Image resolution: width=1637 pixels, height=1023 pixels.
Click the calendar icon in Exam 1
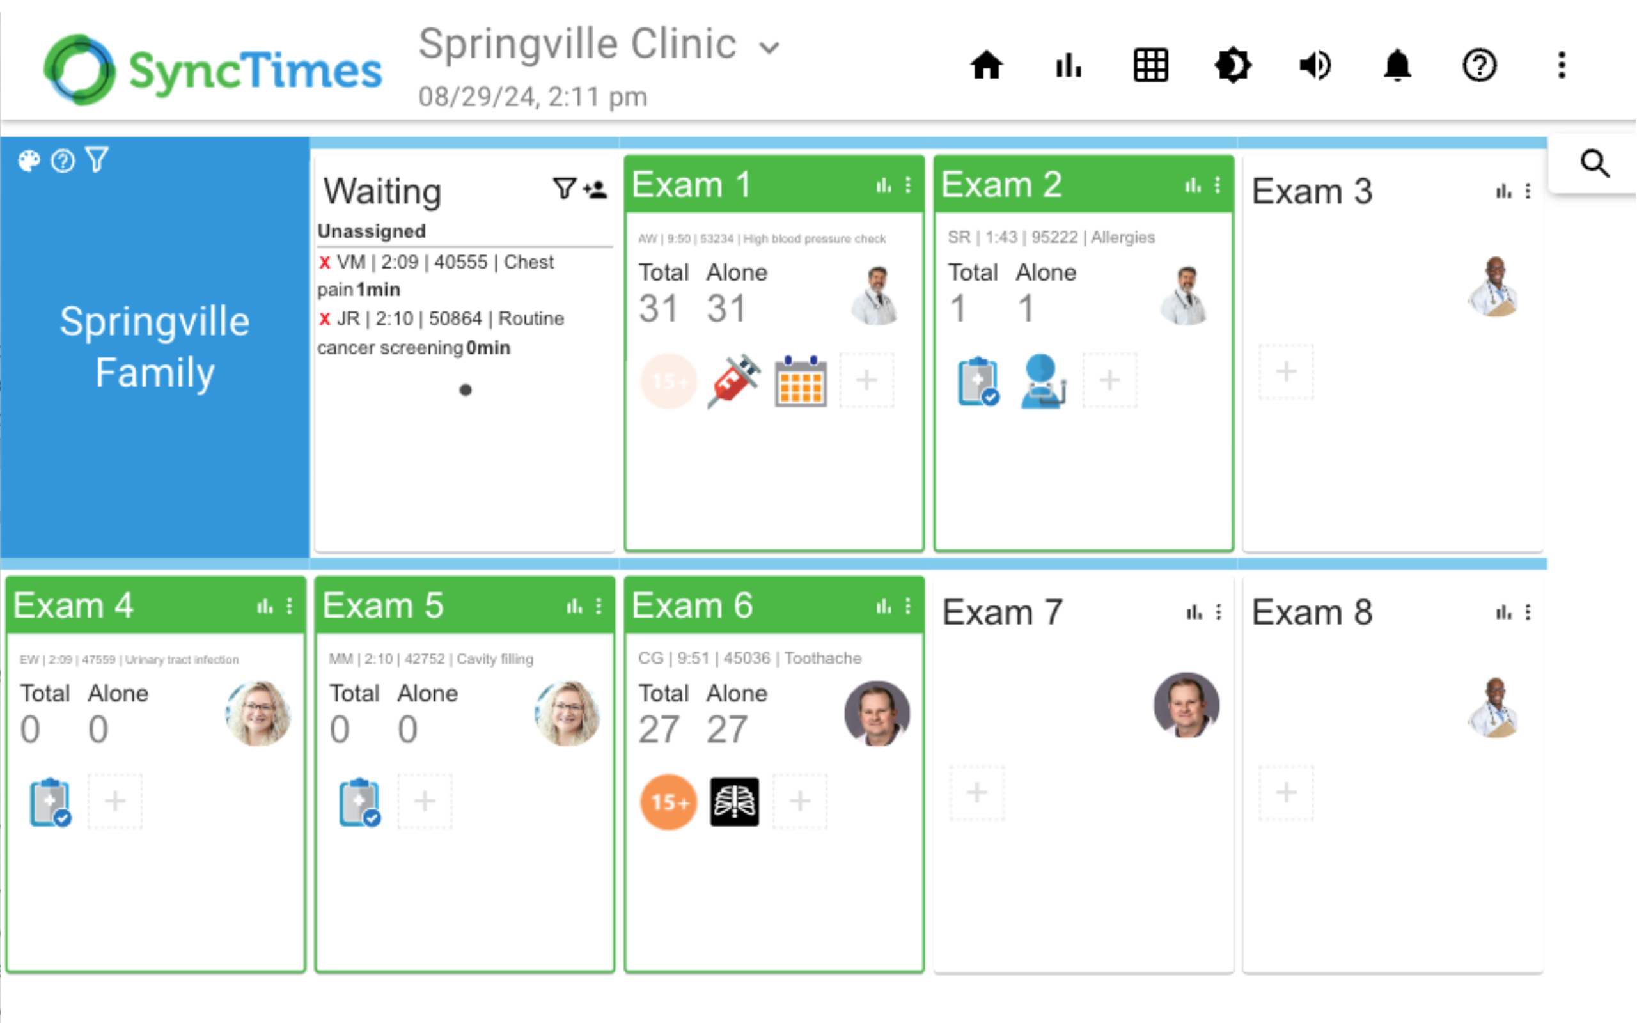pyautogui.click(x=801, y=381)
